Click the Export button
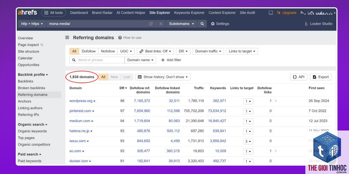 tap(321, 77)
